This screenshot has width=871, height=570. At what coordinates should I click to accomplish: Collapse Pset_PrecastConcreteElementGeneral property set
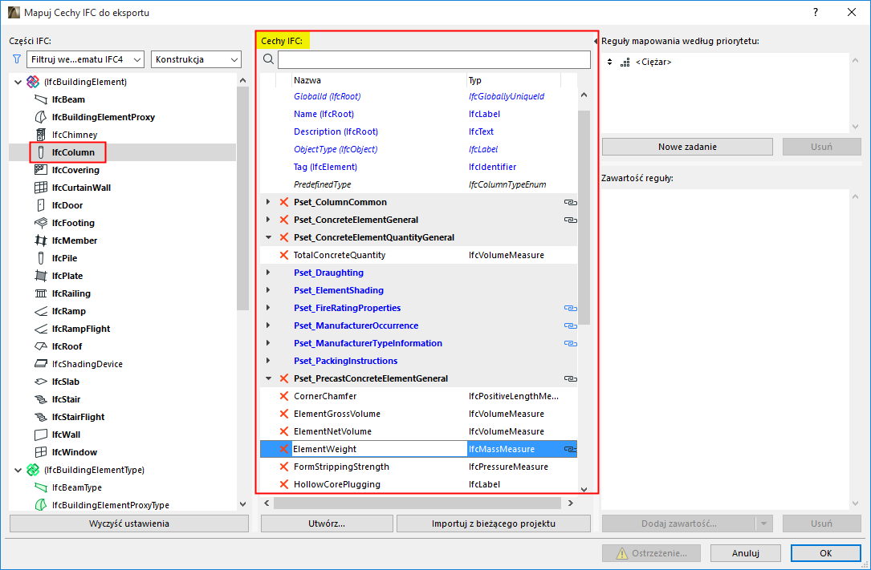pos(268,378)
